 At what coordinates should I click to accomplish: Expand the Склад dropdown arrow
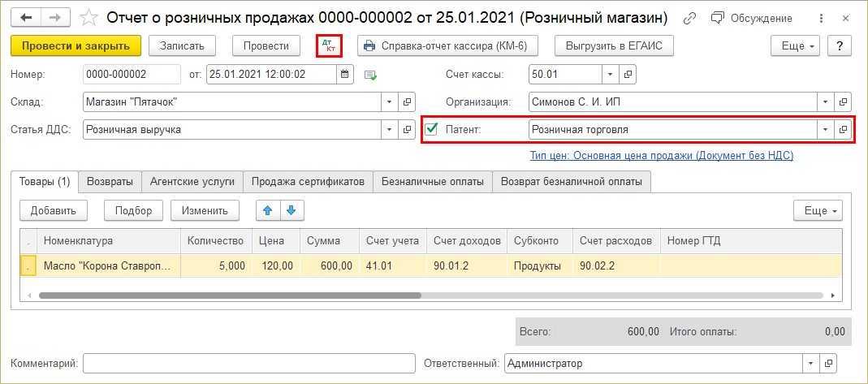(389, 101)
